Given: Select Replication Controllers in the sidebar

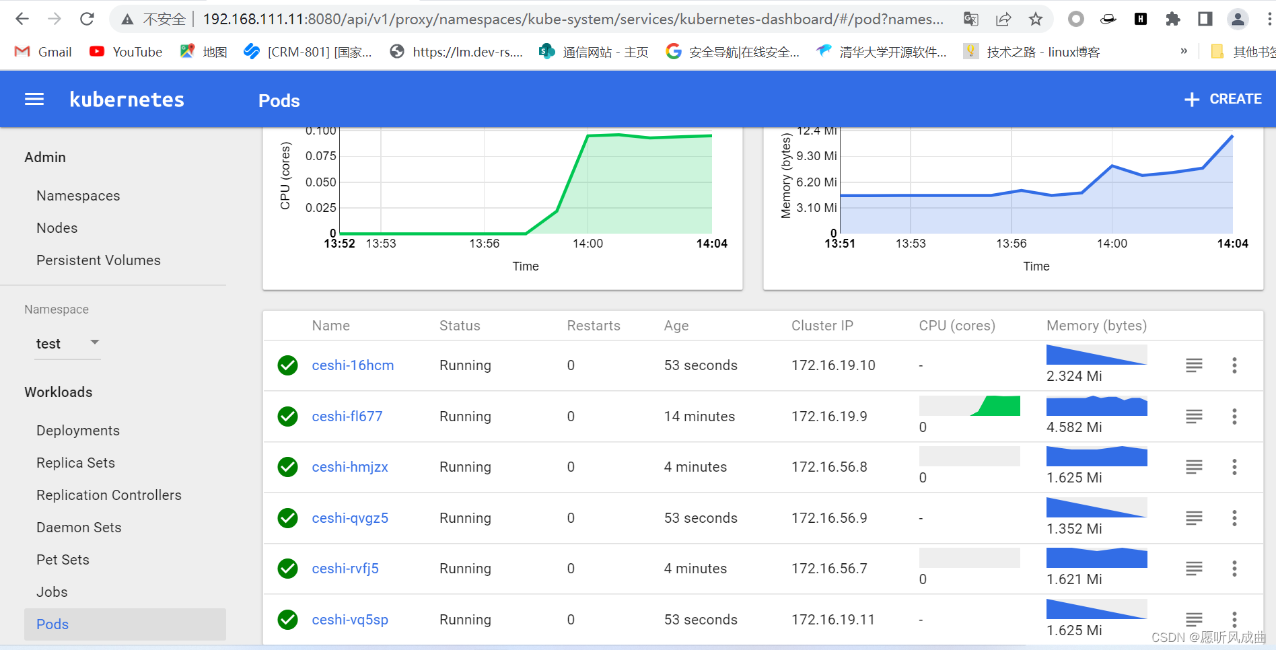Looking at the screenshot, I should pos(109,495).
